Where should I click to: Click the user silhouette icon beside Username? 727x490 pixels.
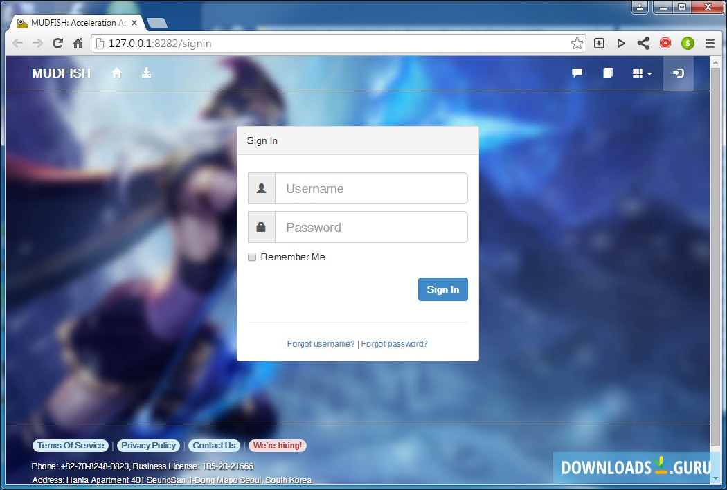coord(262,188)
